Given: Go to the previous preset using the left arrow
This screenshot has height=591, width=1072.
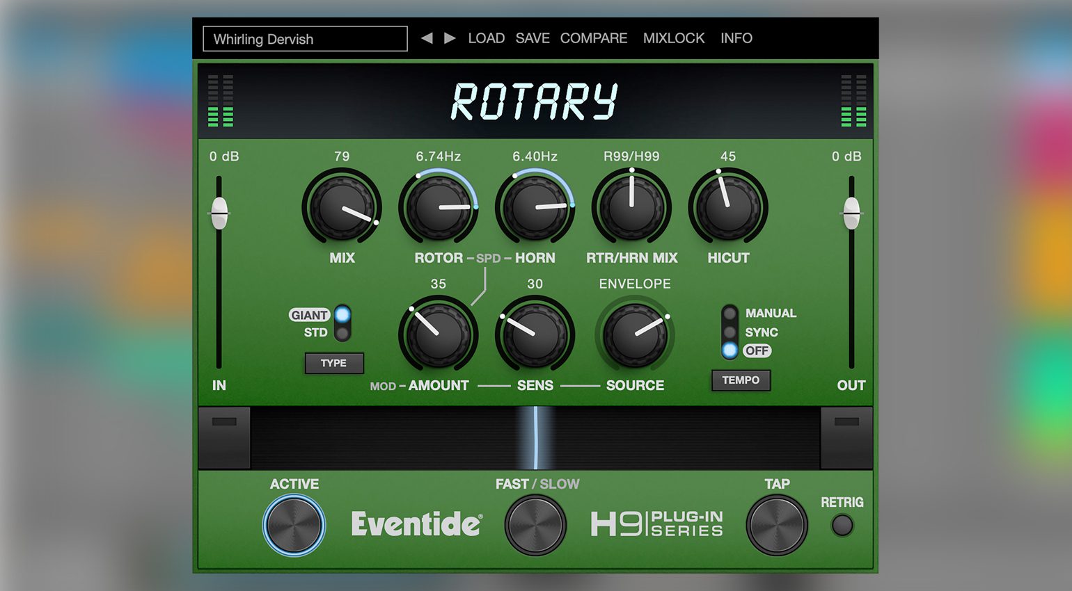Looking at the screenshot, I should tap(427, 38).
